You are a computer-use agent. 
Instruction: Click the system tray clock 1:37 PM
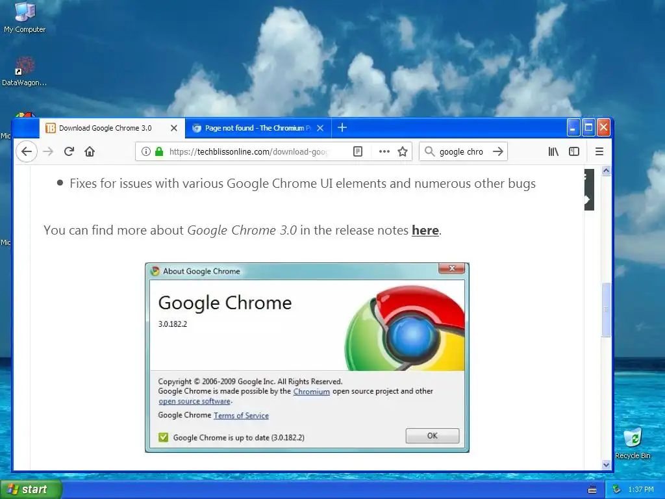click(x=641, y=490)
